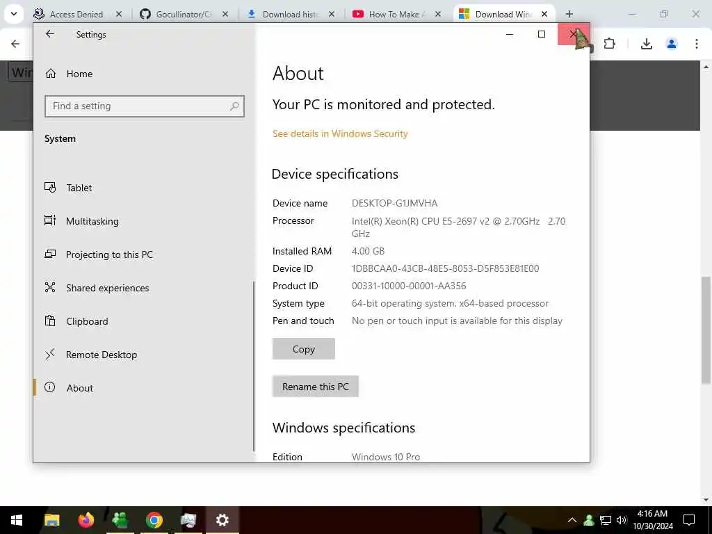Viewport: 712px width, 534px height.
Task: Open the volume speaker tray icon
Action: click(x=622, y=520)
